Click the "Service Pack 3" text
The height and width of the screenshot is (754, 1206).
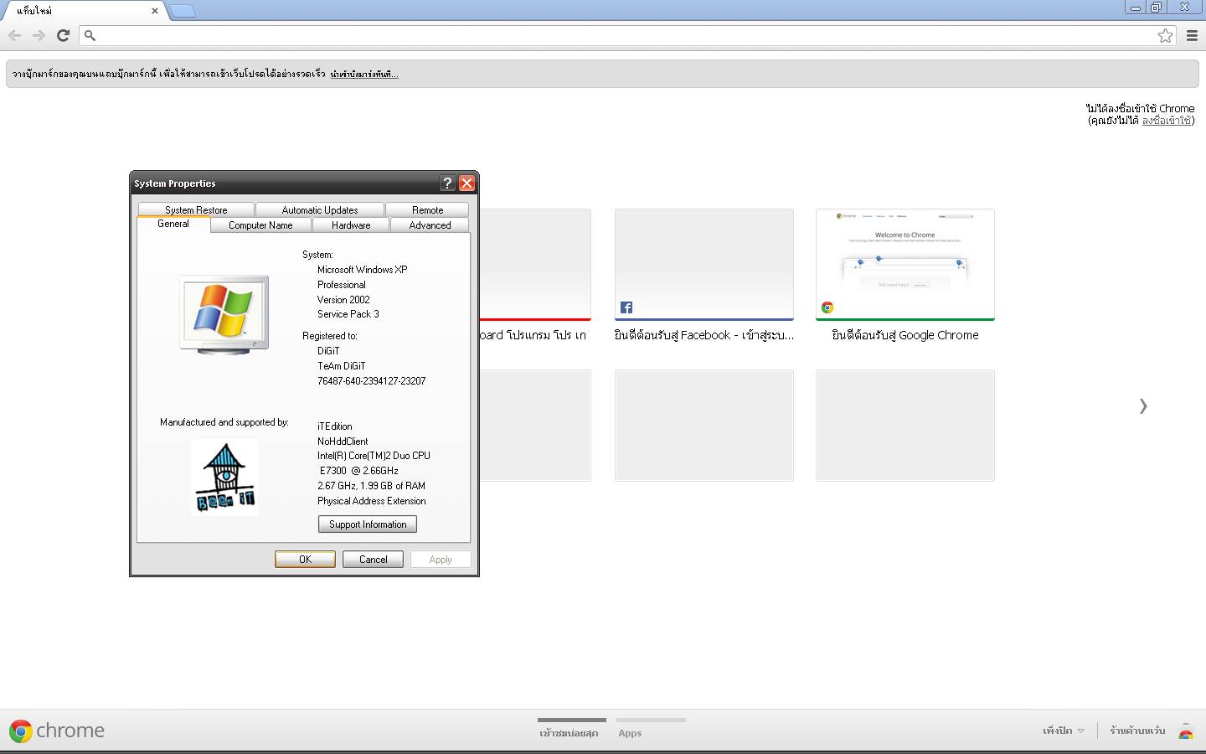tap(348, 314)
